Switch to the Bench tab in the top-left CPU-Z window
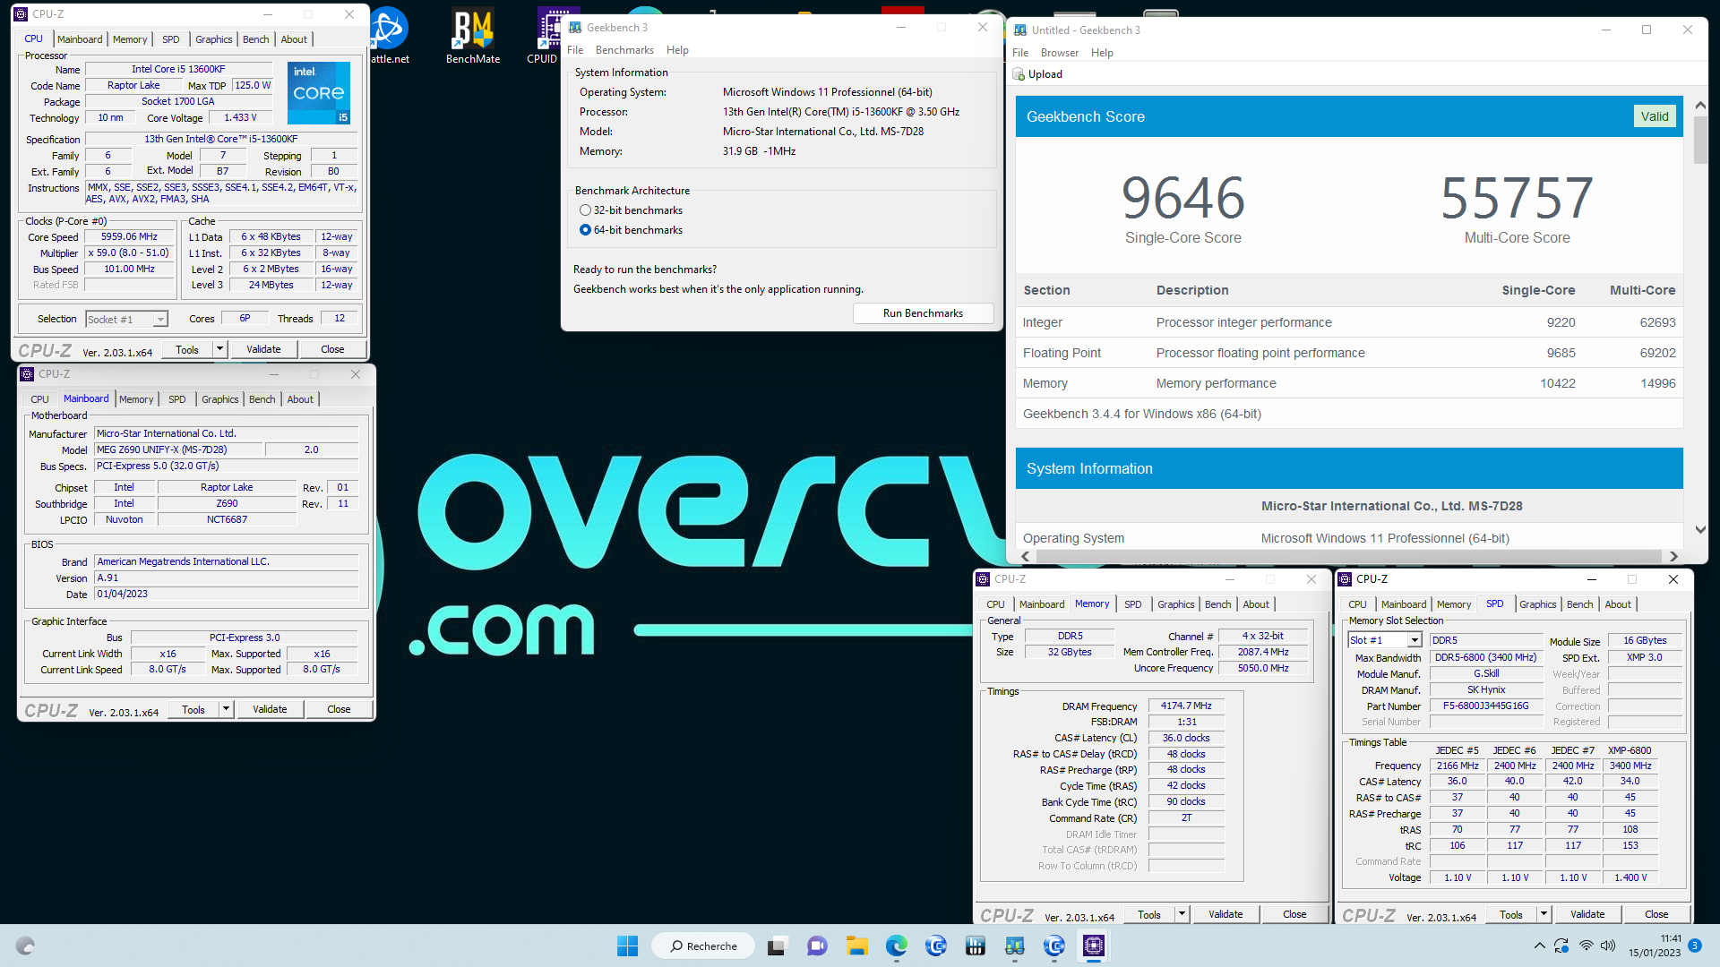The width and height of the screenshot is (1720, 967). (x=255, y=39)
